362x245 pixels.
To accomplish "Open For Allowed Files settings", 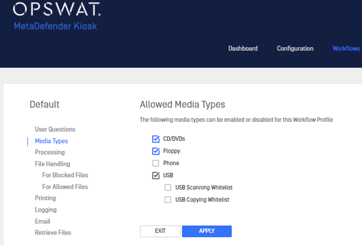I will click(65, 187).
